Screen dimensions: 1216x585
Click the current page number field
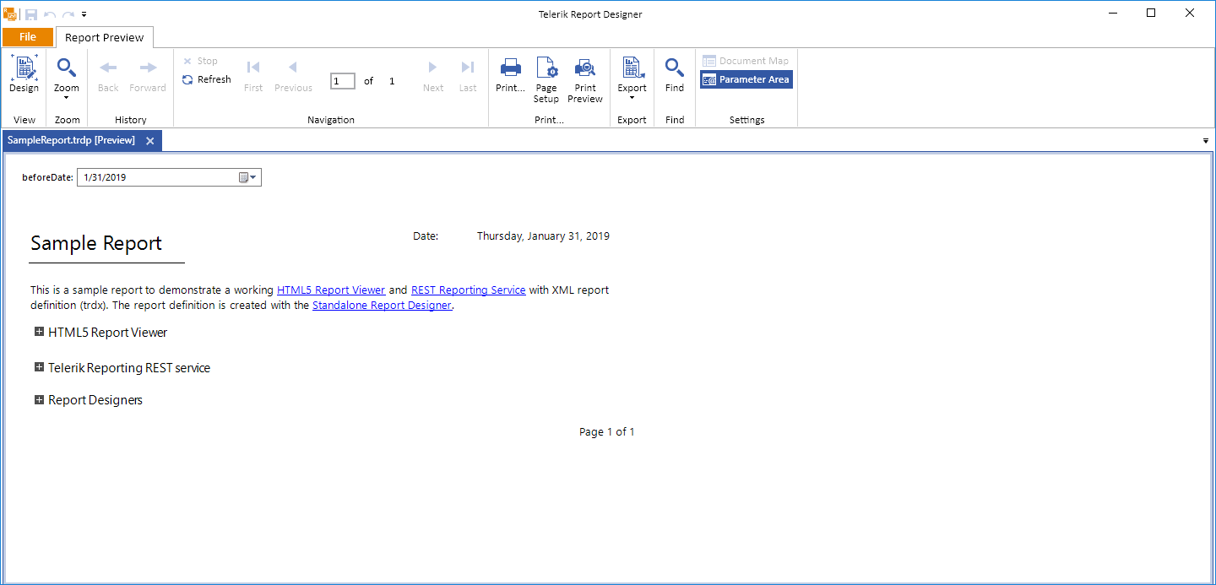(342, 81)
